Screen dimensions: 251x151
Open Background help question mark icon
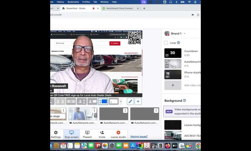point(184,101)
